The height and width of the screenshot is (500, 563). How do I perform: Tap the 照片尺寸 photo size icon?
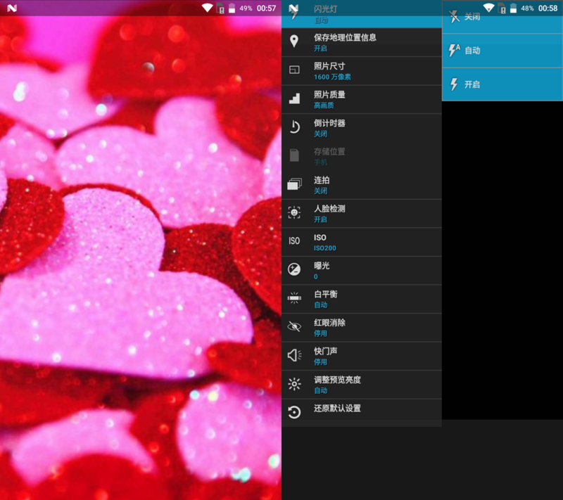[x=294, y=70]
